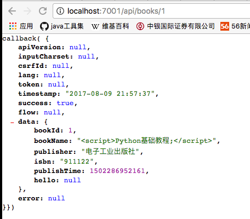Click null value of token
The height and width of the screenshot is (219, 250).
56,84
